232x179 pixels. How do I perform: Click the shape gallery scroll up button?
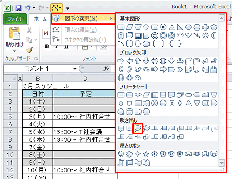pos(222,19)
